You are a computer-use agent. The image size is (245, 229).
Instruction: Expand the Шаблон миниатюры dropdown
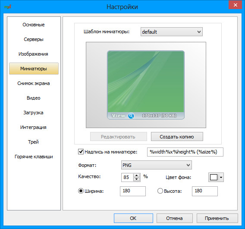pos(172,32)
